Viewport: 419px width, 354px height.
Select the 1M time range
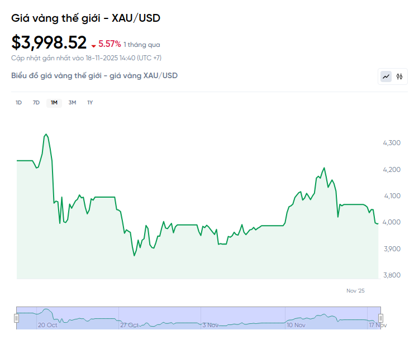[54, 102]
